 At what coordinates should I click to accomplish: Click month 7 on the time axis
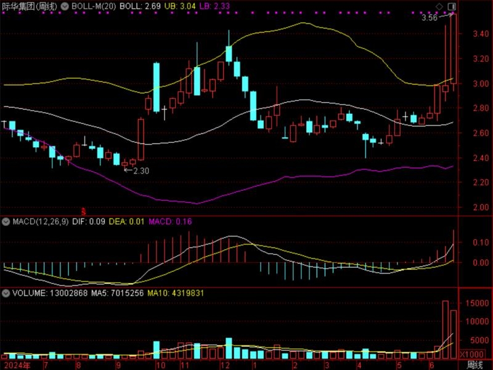tap(47, 365)
